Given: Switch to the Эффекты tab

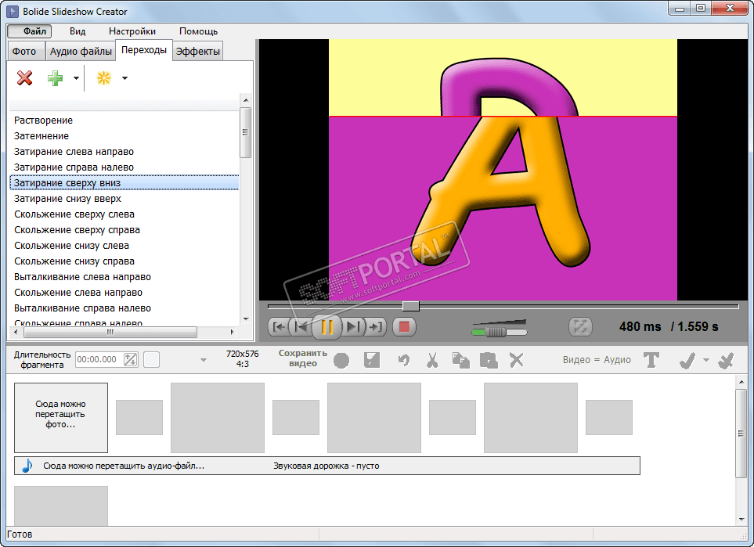Looking at the screenshot, I should tap(197, 52).
